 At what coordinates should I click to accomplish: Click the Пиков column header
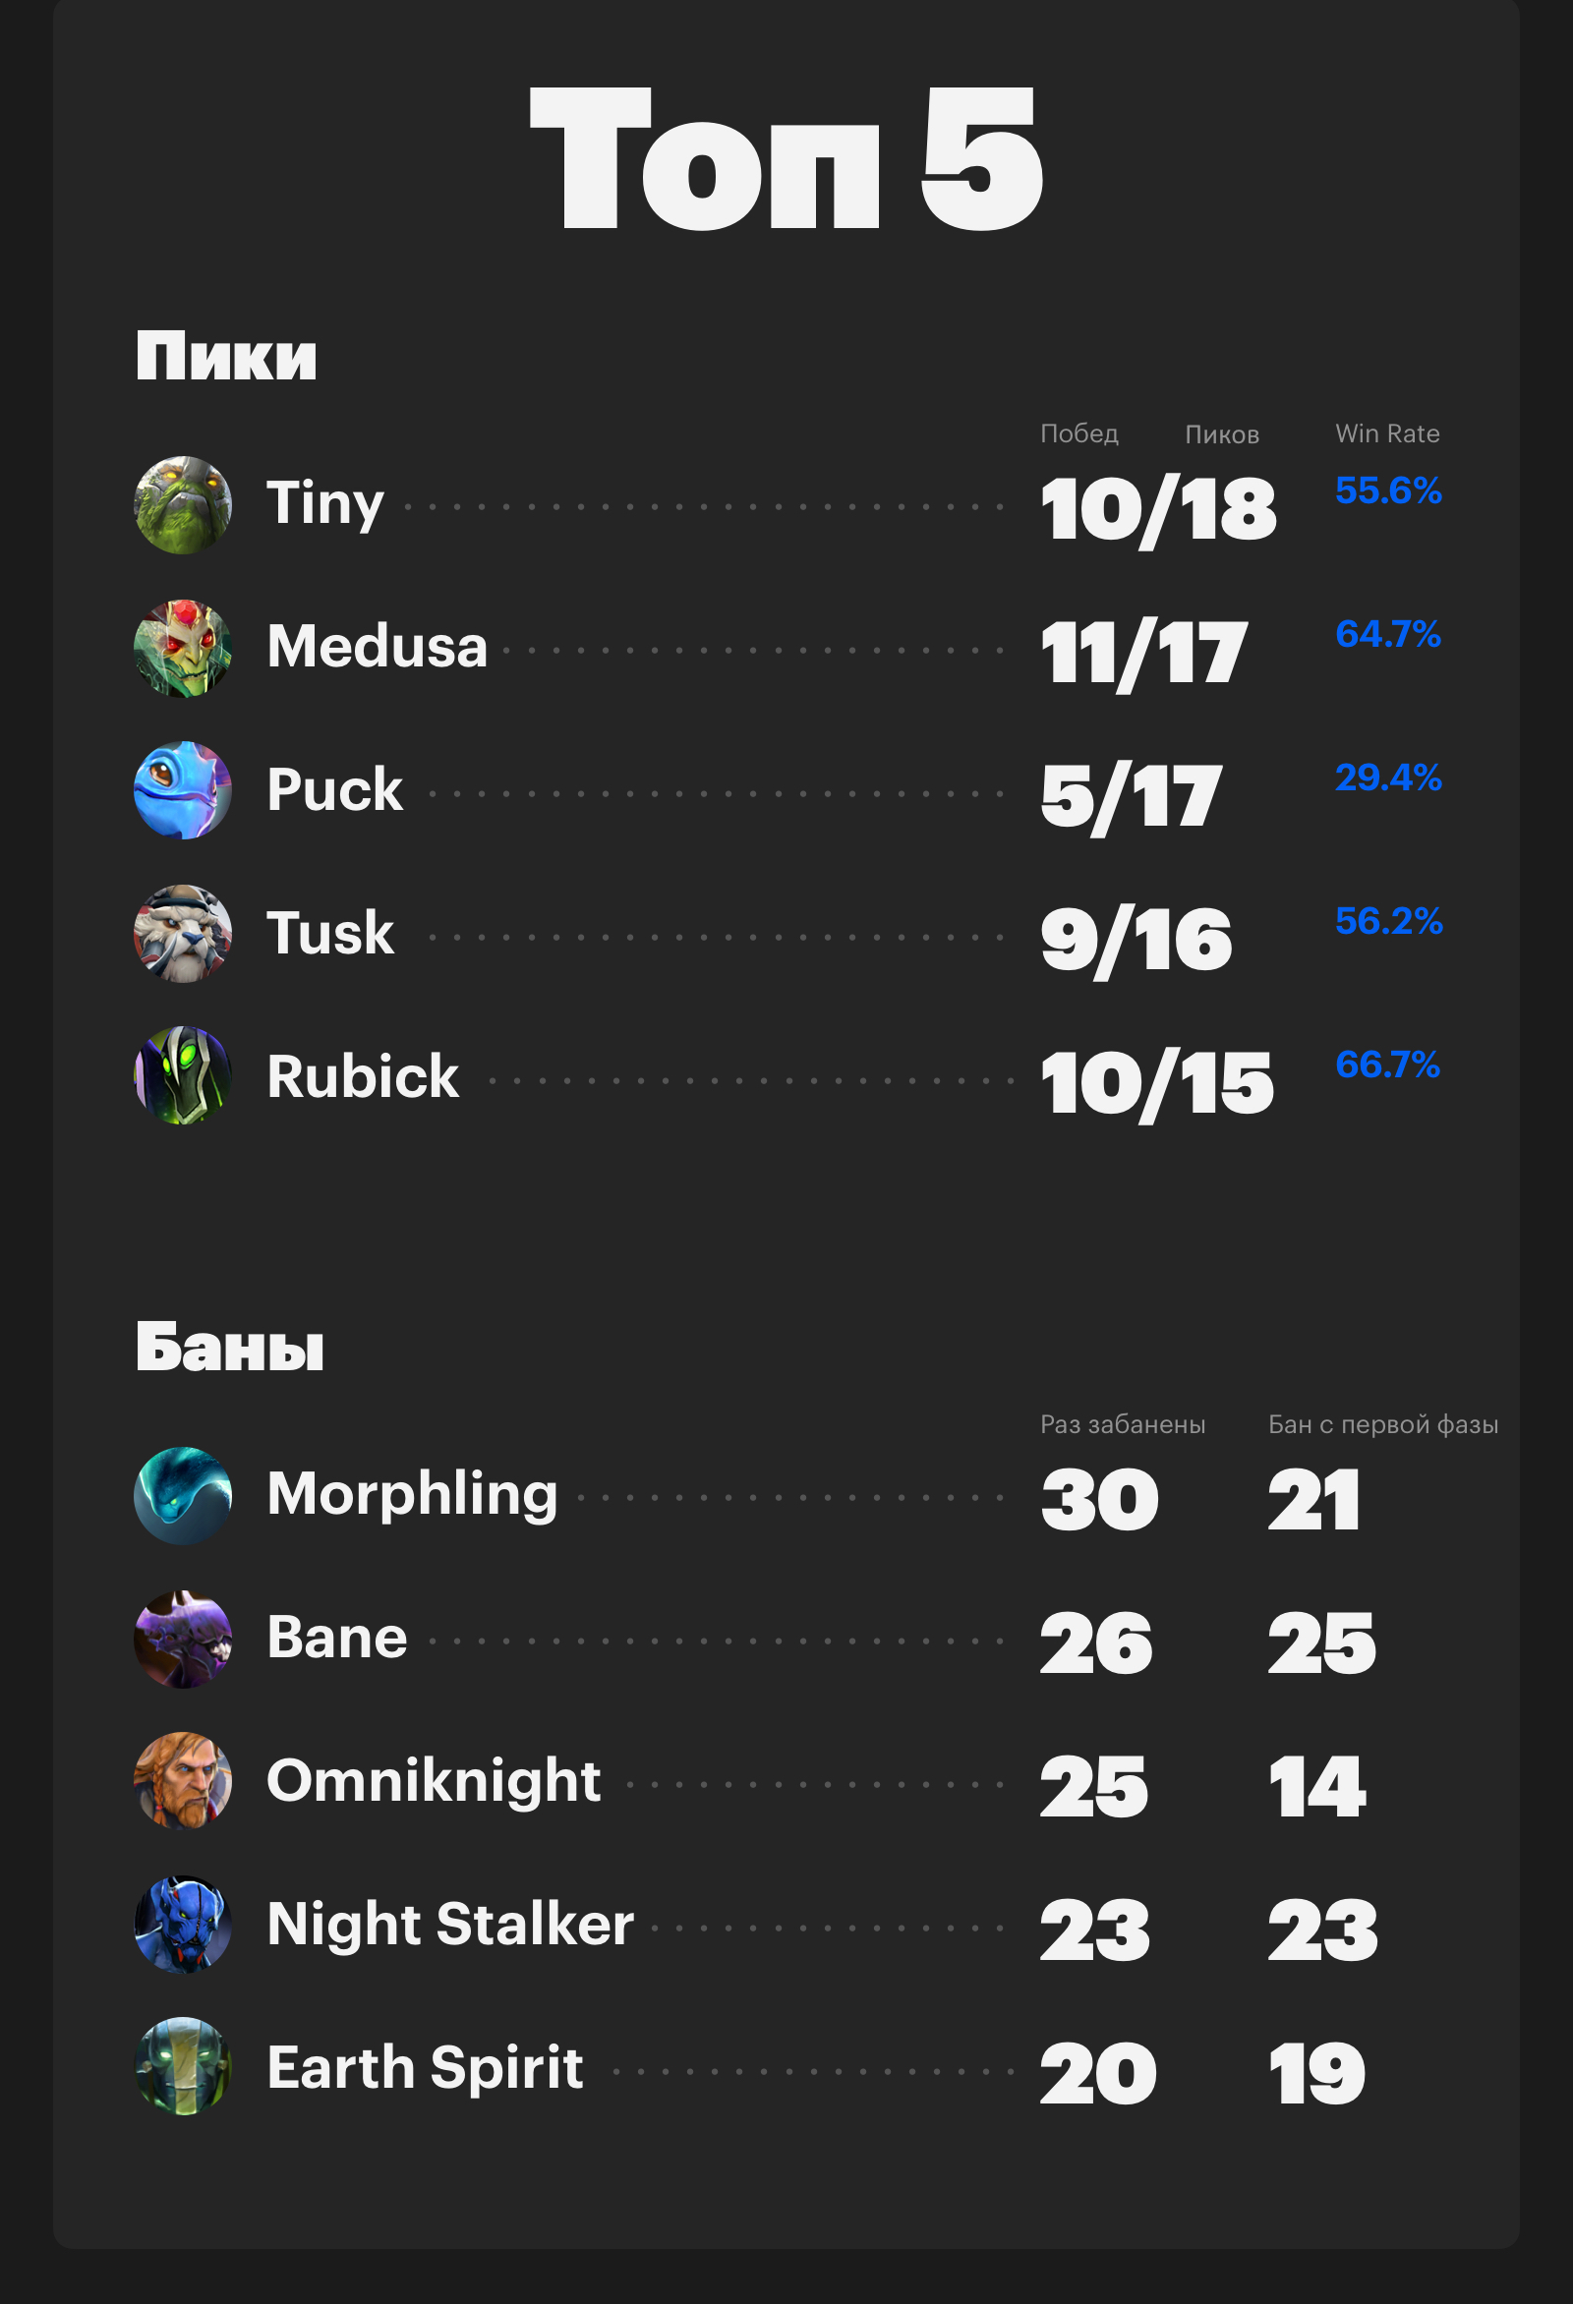(x=1222, y=434)
